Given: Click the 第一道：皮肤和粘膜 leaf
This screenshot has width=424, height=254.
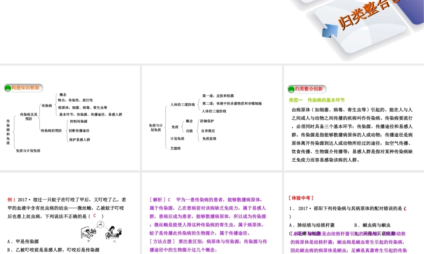Looking at the screenshot, I should pos(218,96).
